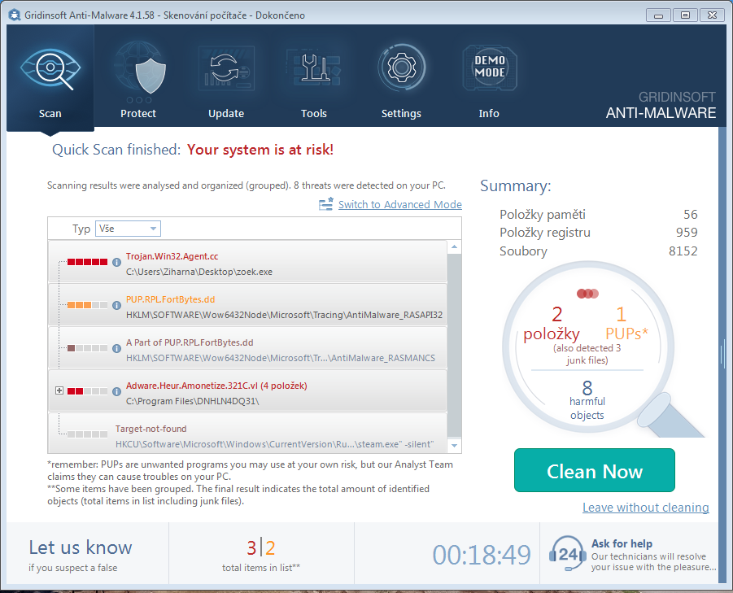
Task: Click the Clean Now button
Action: (x=595, y=470)
